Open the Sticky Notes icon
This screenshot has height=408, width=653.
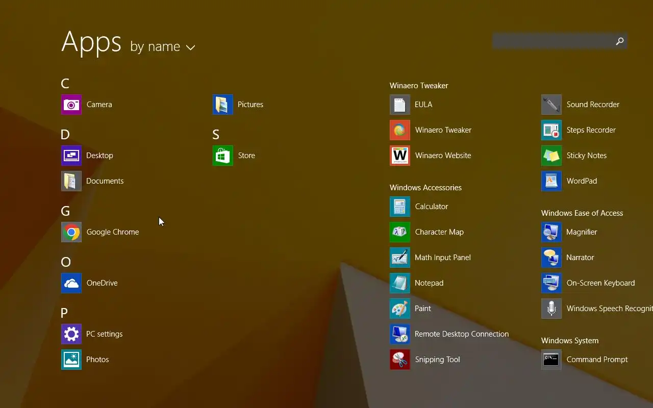point(551,156)
